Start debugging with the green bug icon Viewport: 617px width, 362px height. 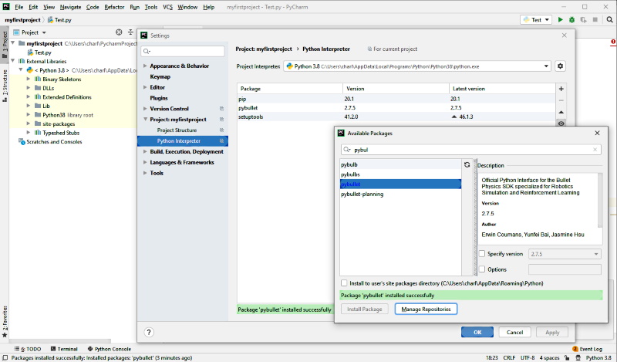571,20
